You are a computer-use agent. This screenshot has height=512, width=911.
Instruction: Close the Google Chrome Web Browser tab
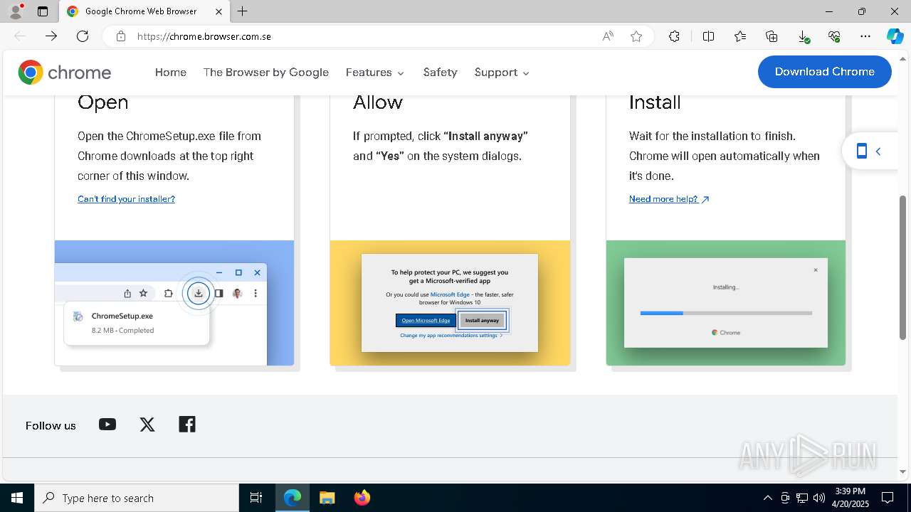(x=218, y=11)
